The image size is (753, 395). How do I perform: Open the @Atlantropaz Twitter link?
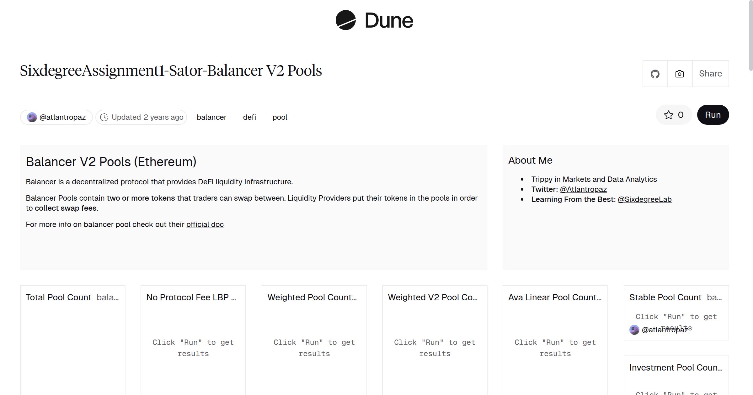(583, 189)
